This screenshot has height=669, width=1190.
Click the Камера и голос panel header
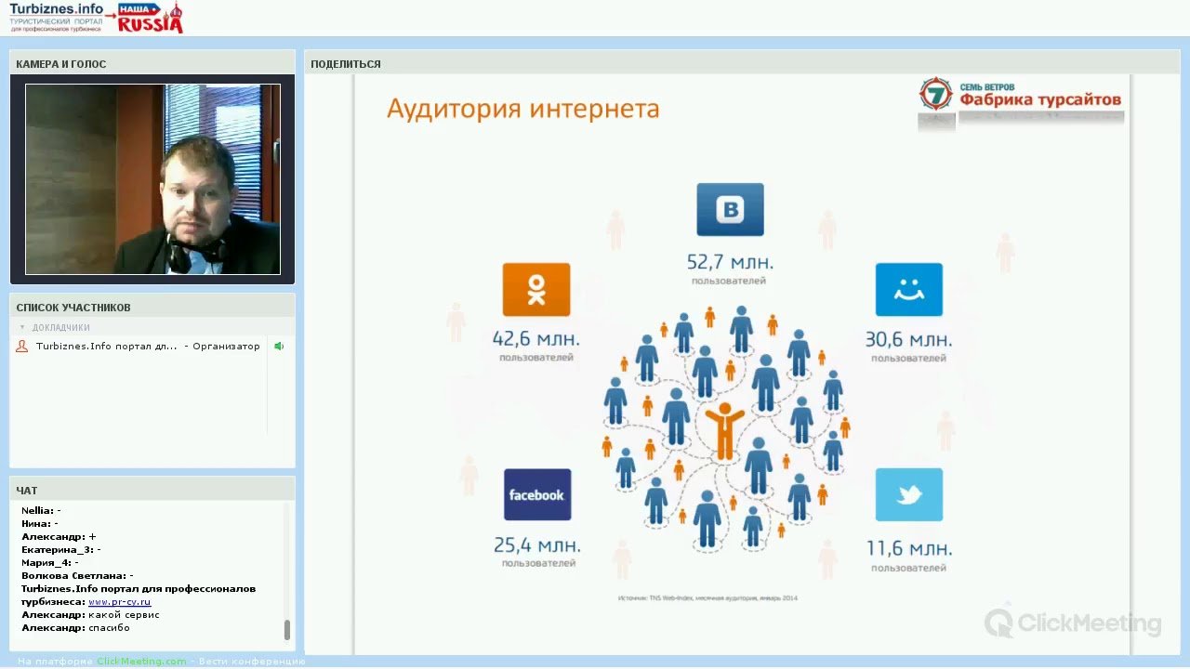[x=152, y=64]
